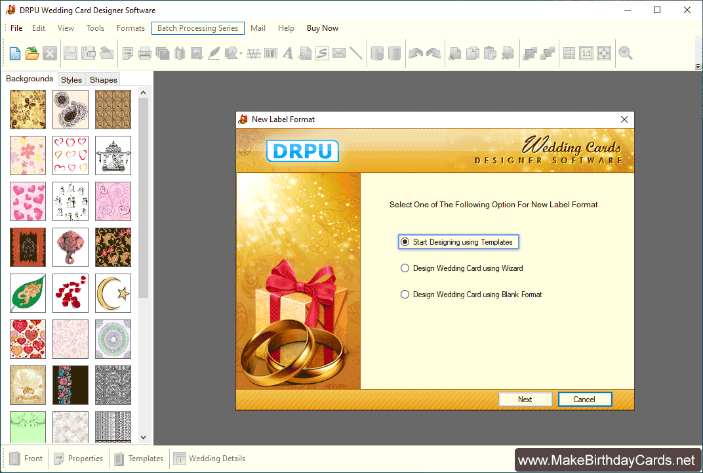Viewport: 703px width, 473px height.
Task: Click the grid view icon
Action: click(x=569, y=53)
